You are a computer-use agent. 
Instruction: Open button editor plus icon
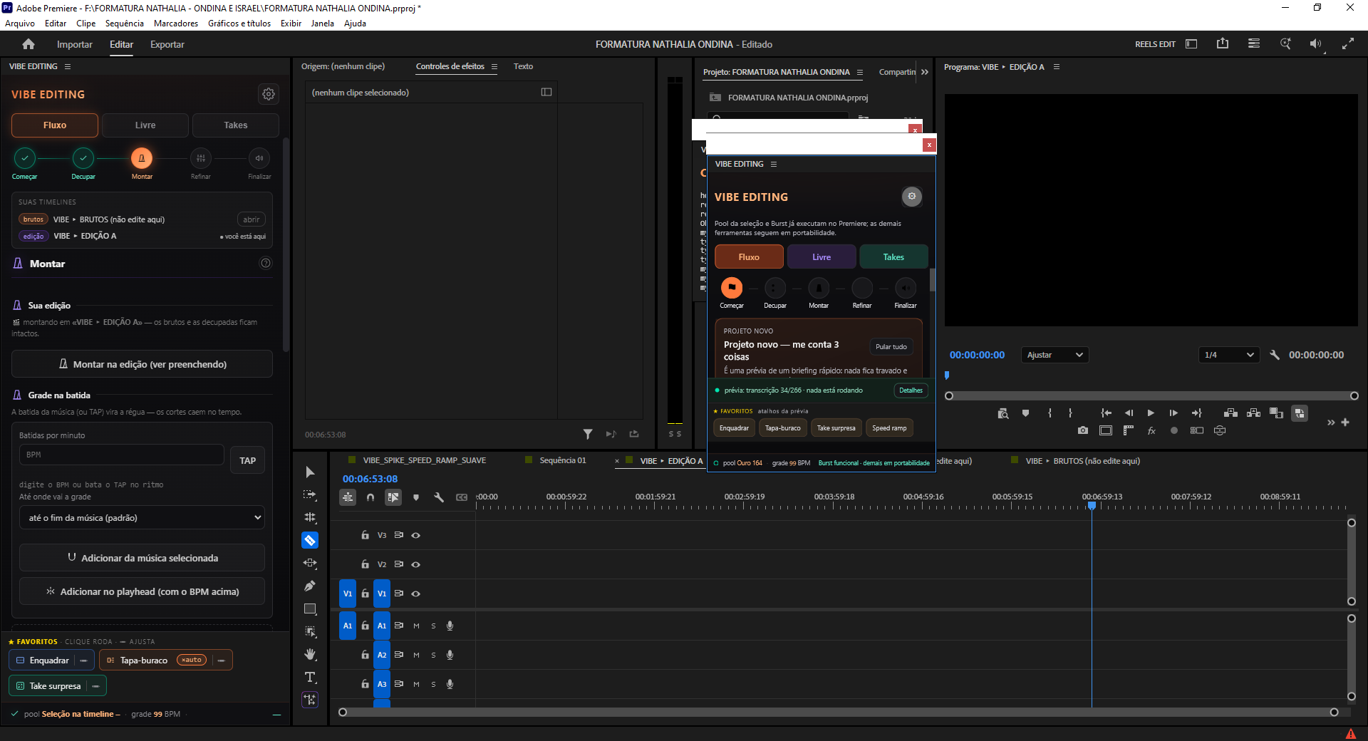(x=1345, y=423)
